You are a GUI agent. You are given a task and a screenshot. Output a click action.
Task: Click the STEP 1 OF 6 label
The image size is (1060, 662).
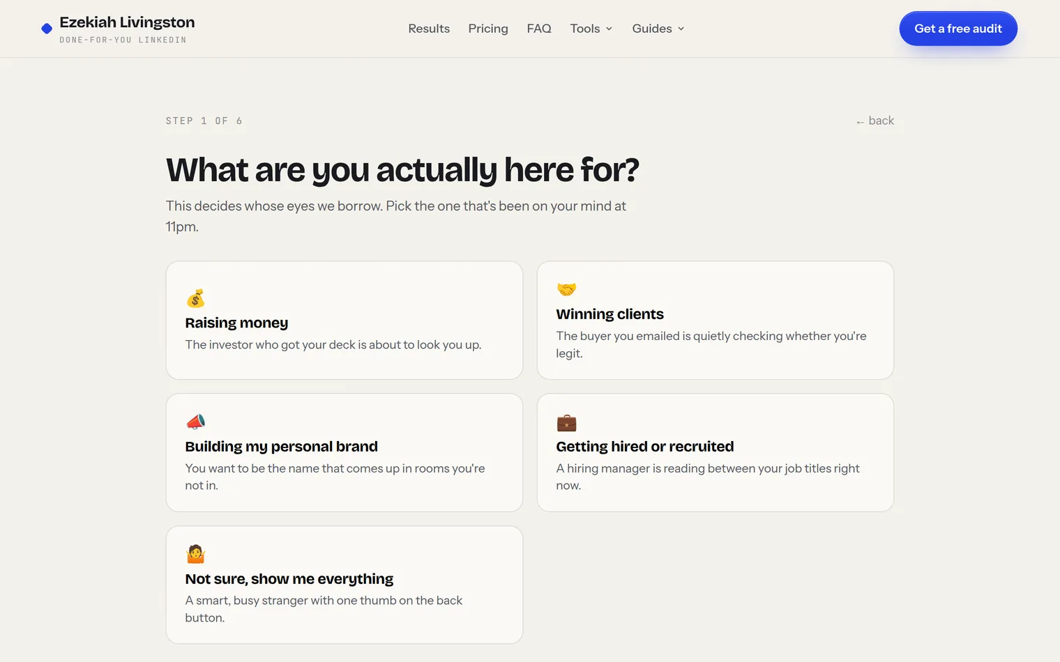[x=204, y=121]
